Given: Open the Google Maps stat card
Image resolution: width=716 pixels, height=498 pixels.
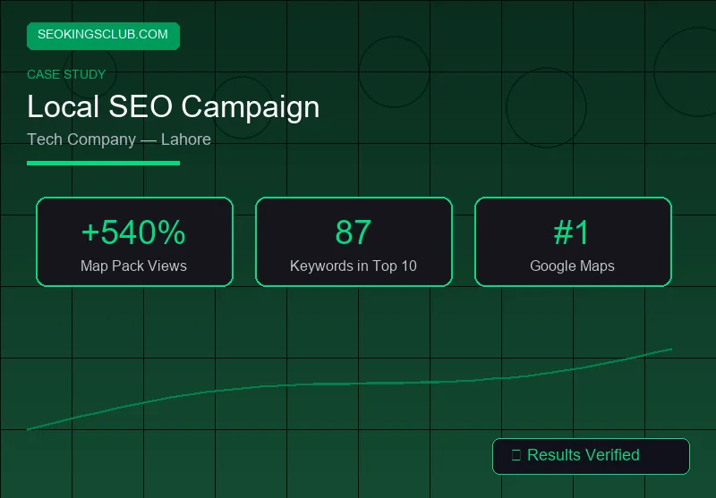Looking at the screenshot, I should [x=573, y=241].
